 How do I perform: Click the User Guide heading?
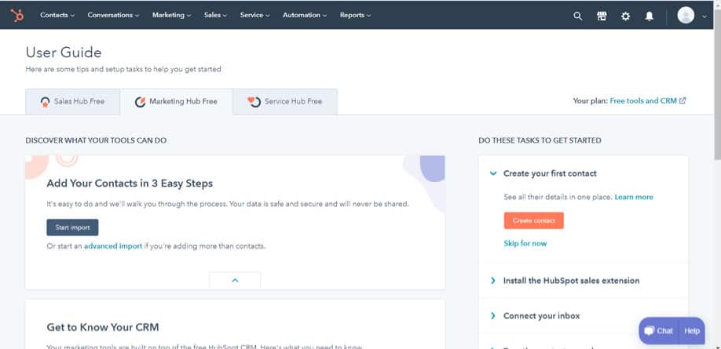point(64,53)
